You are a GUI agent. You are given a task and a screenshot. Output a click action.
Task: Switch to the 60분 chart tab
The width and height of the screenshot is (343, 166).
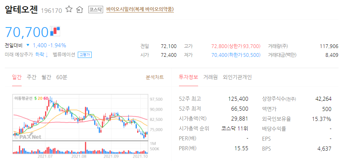pyautogui.click(x=62, y=77)
